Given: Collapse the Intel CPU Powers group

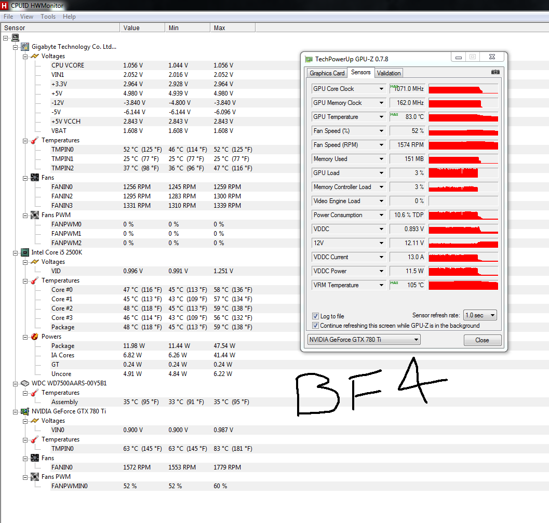Looking at the screenshot, I should [x=25, y=337].
